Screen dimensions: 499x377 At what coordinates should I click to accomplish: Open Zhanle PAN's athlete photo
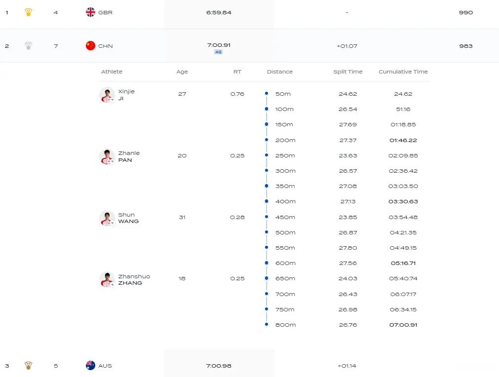tap(107, 156)
